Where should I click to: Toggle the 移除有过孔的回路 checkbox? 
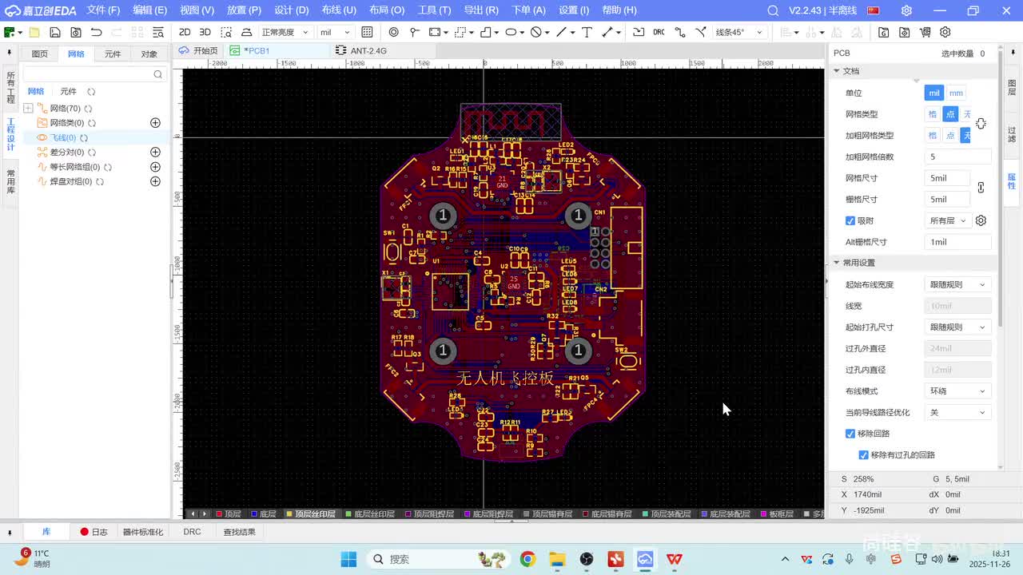[863, 455]
